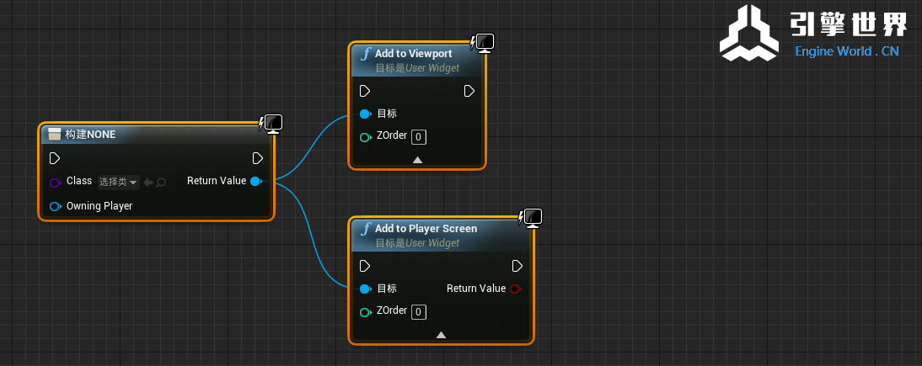
Task: Click the execution input pin on 构建NONE node
Action: point(55,158)
